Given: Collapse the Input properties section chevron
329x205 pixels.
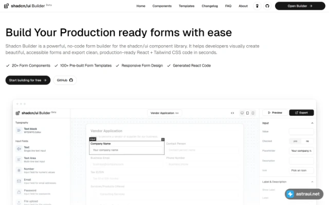Looking at the screenshot, I should click(312, 123).
